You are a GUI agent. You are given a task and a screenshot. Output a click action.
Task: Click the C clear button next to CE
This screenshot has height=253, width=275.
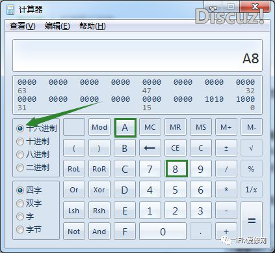[201, 148]
